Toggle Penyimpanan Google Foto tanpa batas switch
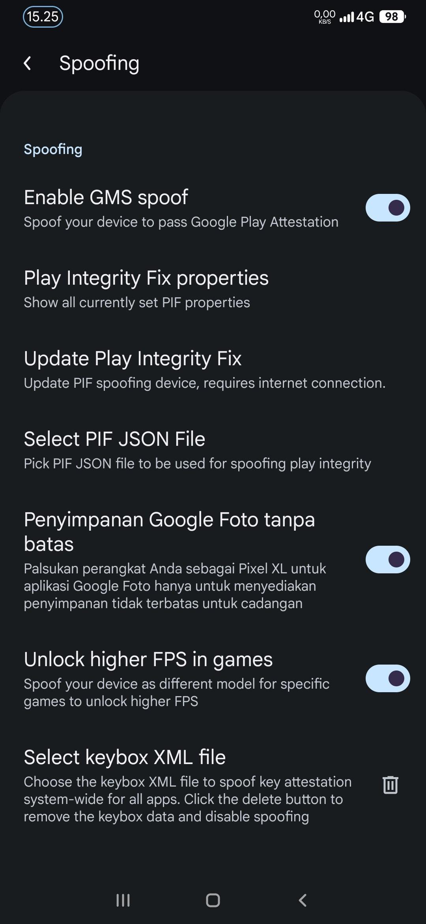Image resolution: width=426 pixels, height=924 pixels. pyautogui.click(x=387, y=560)
